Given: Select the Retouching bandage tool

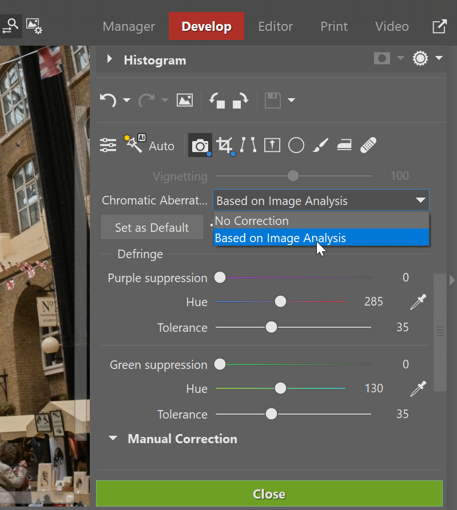Looking at the screenshot, I should [368, 145].
